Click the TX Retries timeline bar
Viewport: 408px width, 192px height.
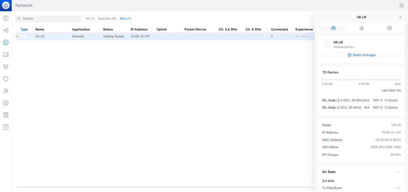coord(361,80)
